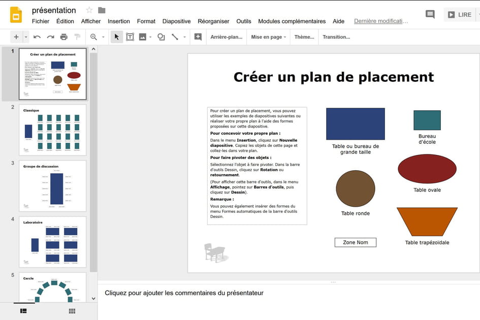The width and height of the screenshot is (480, 320).
Task: Select the red oval table shape
Action: pyautogui.click(x=427, y=169)
